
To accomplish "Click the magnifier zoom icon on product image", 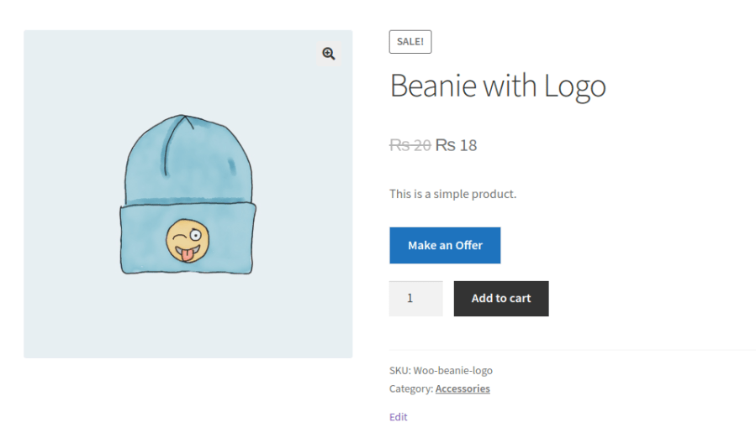I will pos(328,54).
